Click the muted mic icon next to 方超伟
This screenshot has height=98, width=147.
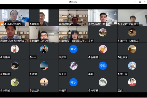click(x=1, y=57)
